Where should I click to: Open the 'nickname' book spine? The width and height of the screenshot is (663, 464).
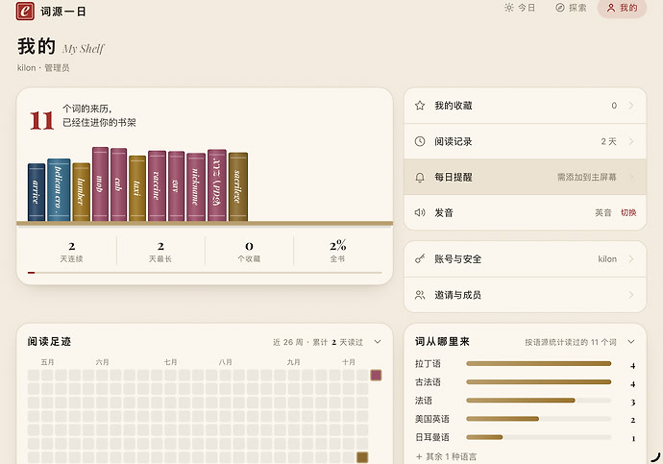click(196, 186)
